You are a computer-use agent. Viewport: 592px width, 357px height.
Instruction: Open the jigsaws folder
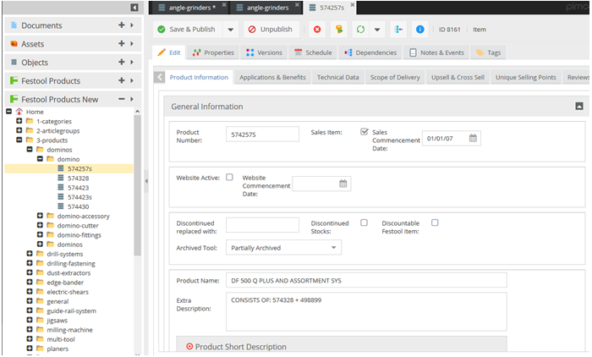(x=57, y=320)
